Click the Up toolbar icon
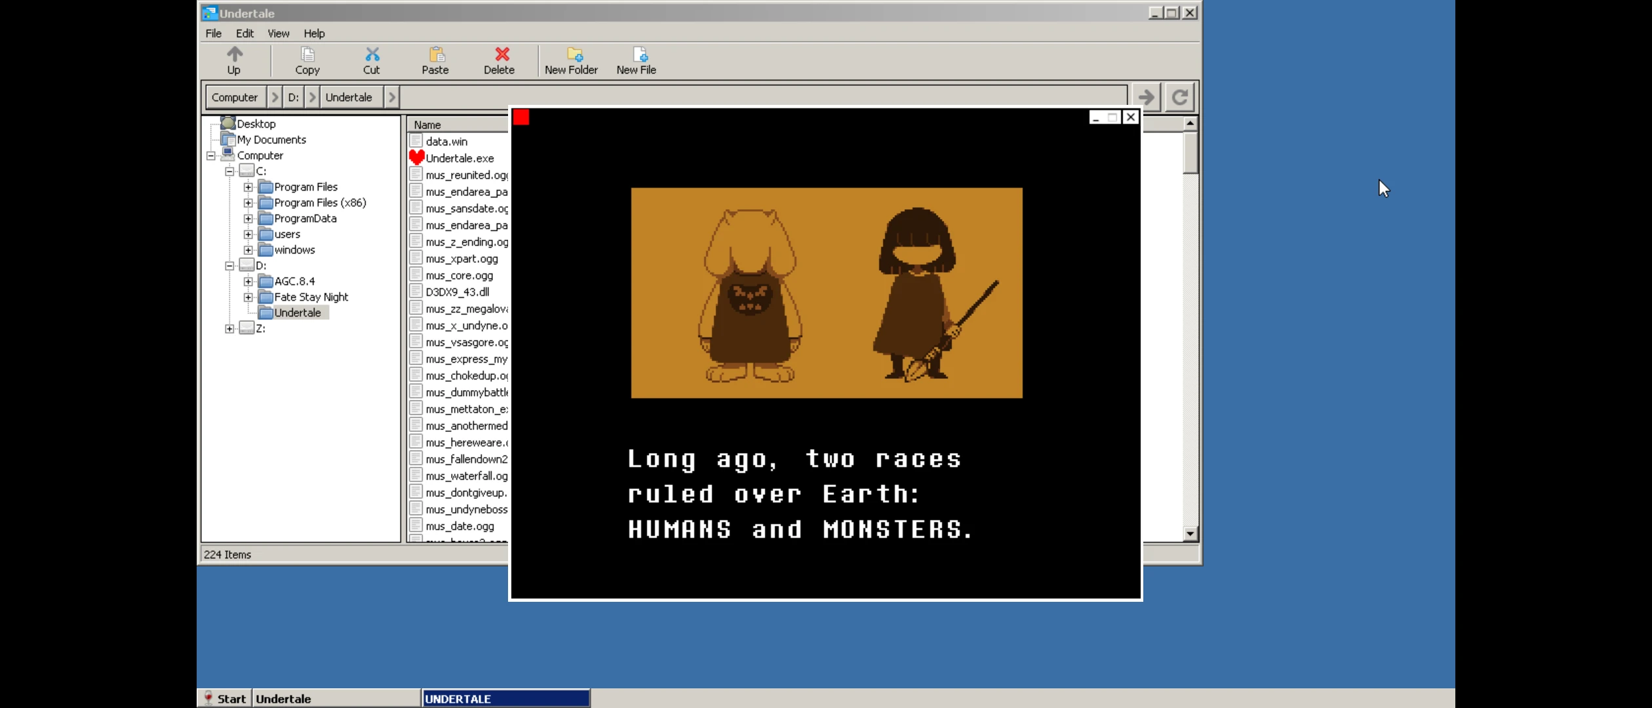The image size is (1652, 708). 234,60
